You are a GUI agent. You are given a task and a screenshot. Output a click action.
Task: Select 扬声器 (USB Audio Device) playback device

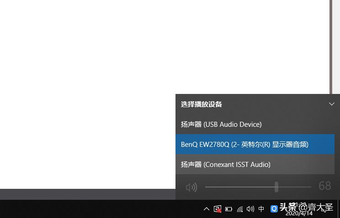click(255, 124)
